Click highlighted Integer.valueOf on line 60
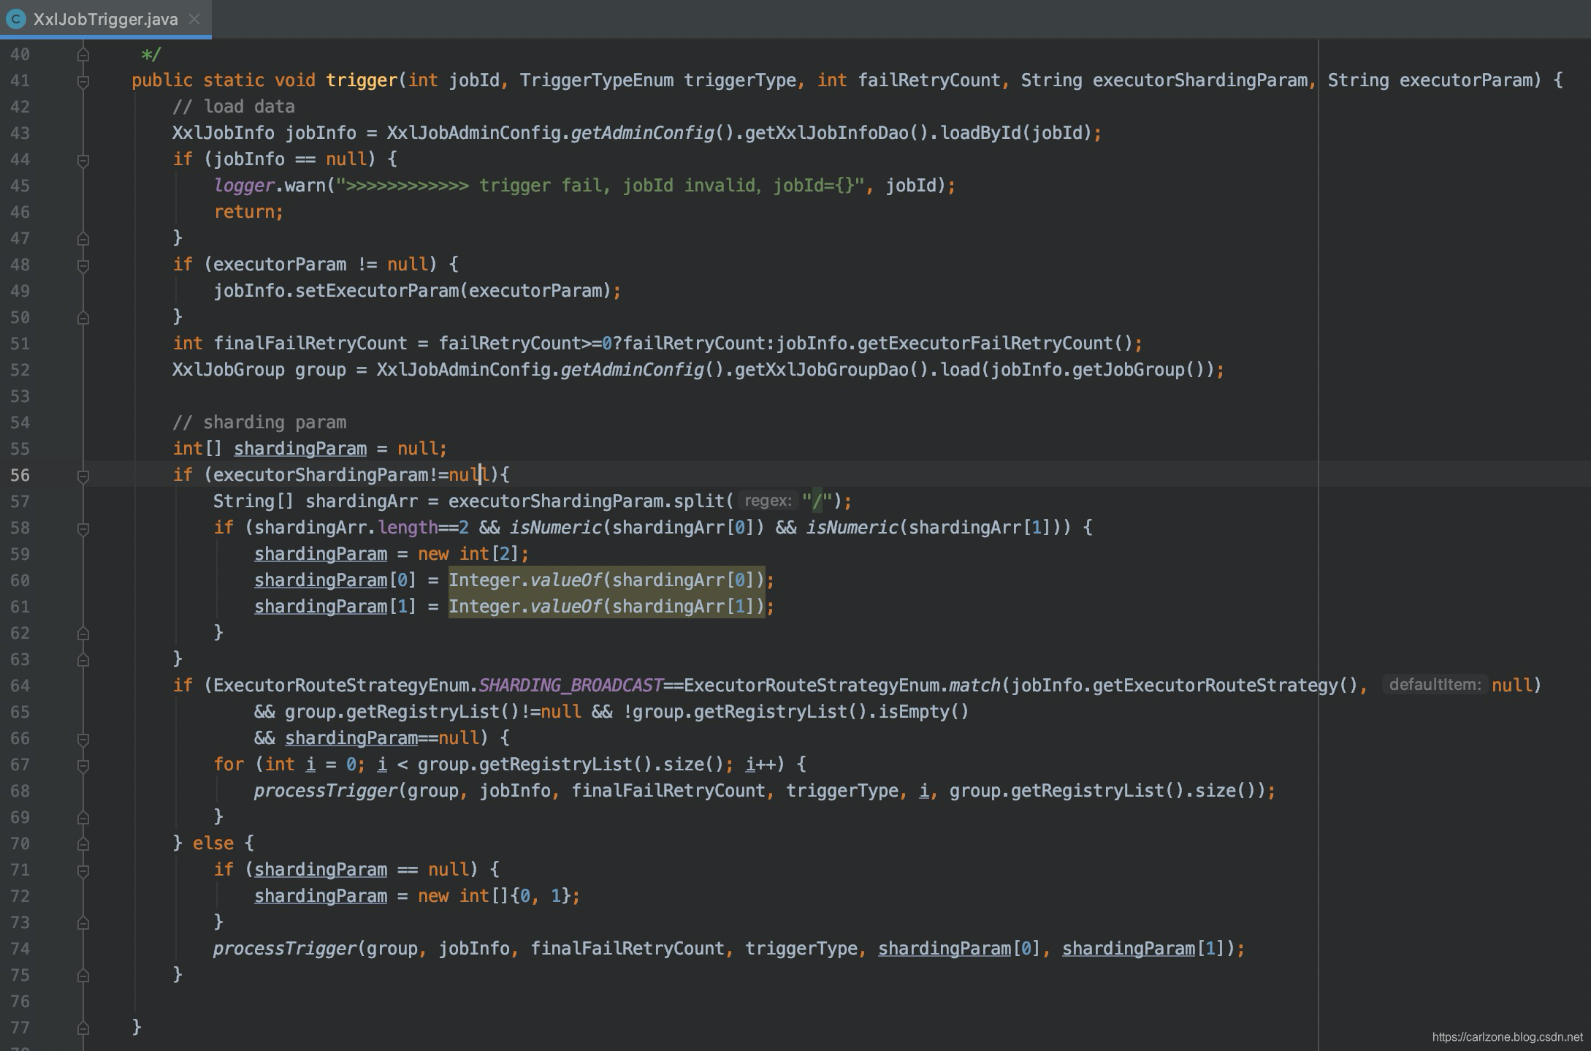Viewport: 1591px width, 1051px height. (x=606, y=580)
